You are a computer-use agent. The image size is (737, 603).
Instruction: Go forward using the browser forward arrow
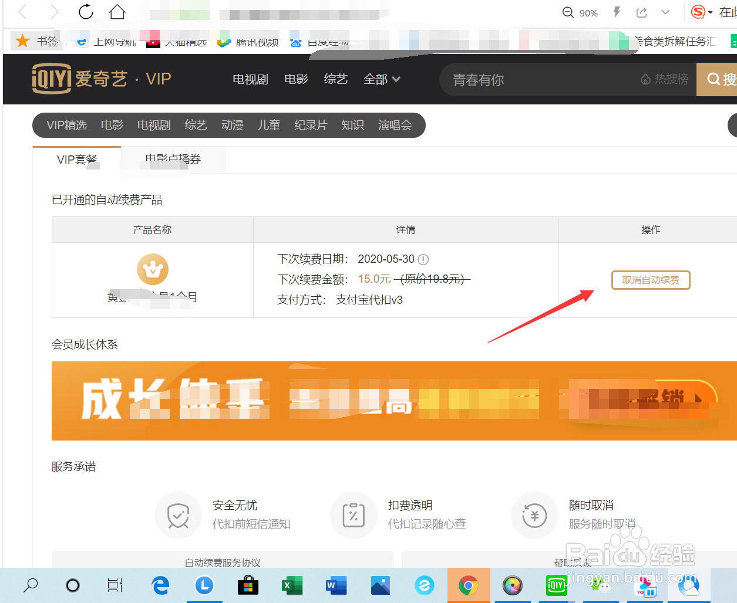tap(54, 12)
